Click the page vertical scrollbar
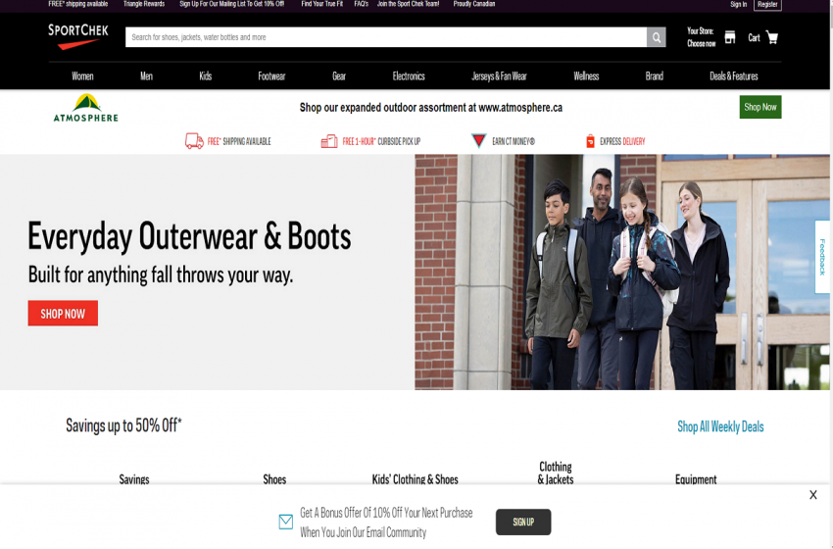The height and width of the screenshot is (549, 833). point(831,274)
